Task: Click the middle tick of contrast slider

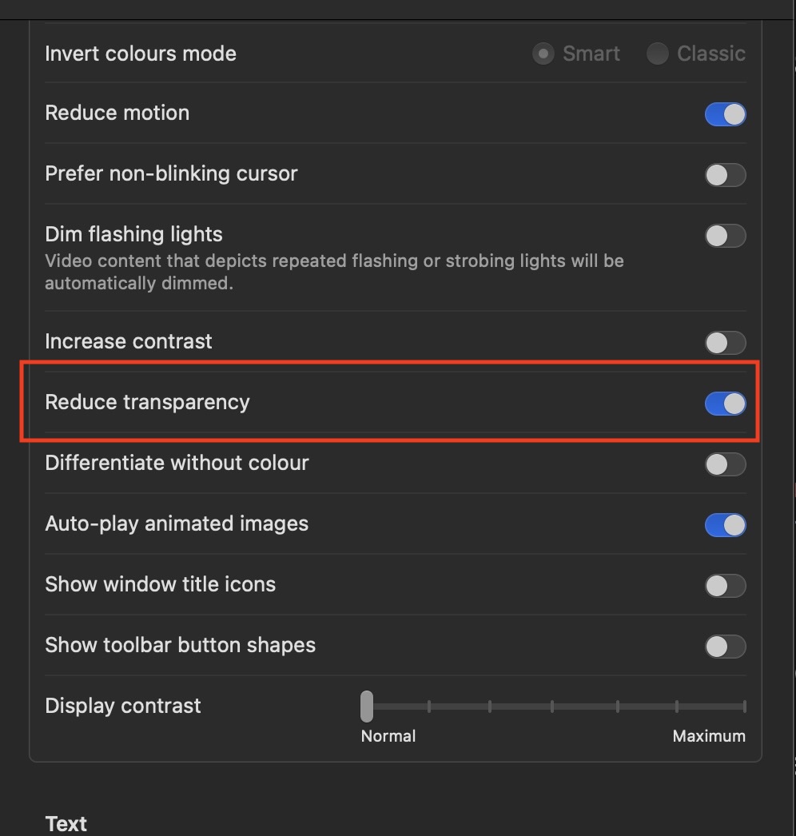Action: [x=552, y=707]
